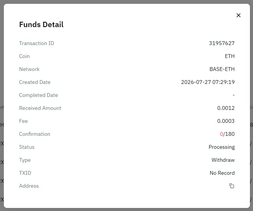Click the completed date dash placeholder
Viewport: 253px width, 211px height.
coord(233,95)
